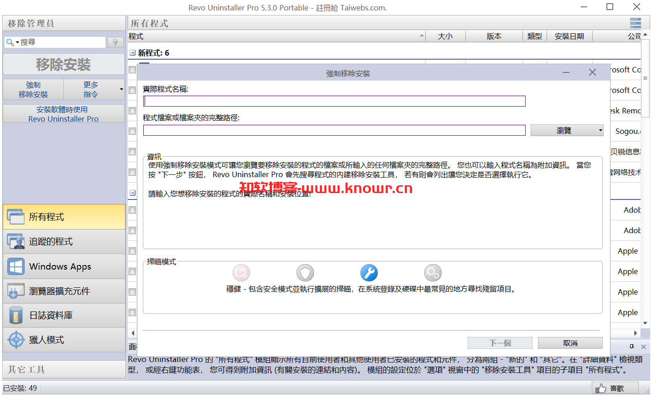
Task: Click sort arrow in 程式 column header
Action: [422, 36]
